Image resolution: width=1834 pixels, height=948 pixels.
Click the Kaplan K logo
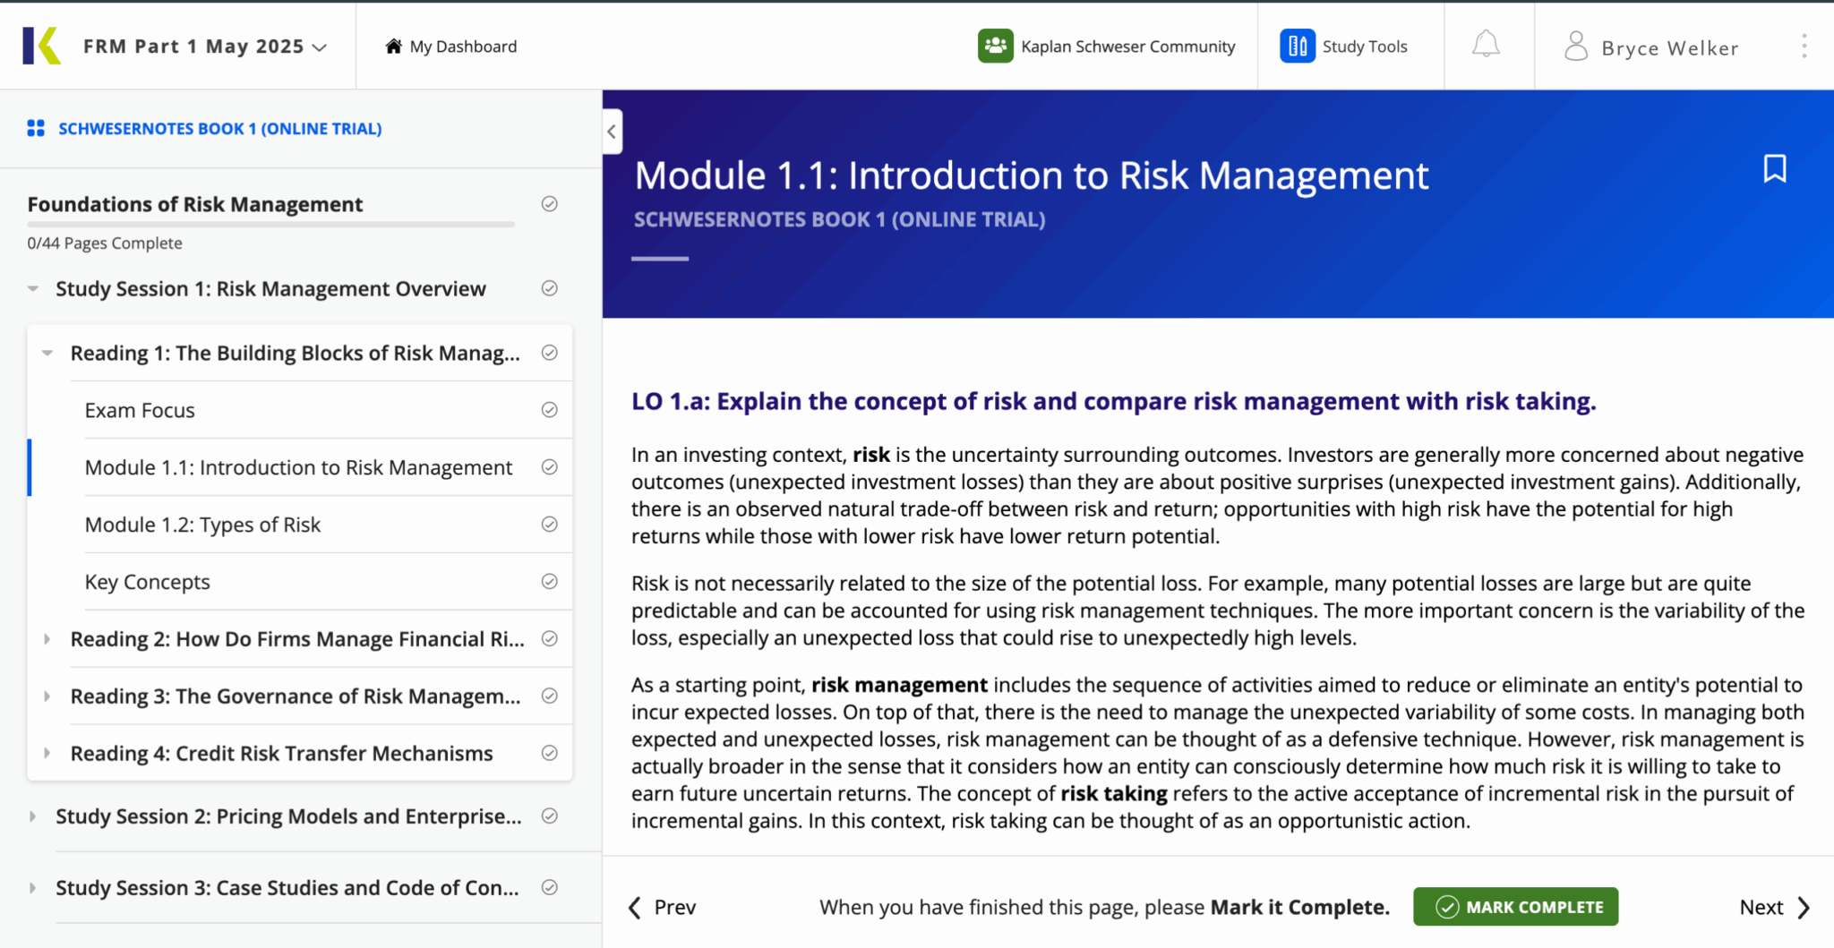coord(42,46)
